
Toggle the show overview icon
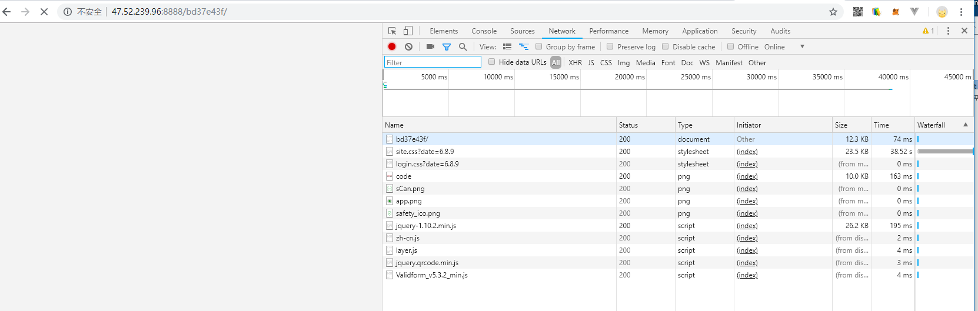point(524,46)
